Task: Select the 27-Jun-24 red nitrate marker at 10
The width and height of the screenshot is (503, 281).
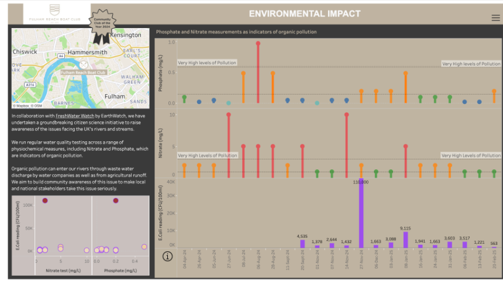Action: [229, 115]
